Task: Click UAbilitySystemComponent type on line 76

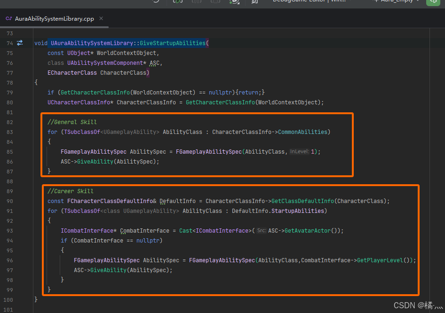Action: pos(105,63)
